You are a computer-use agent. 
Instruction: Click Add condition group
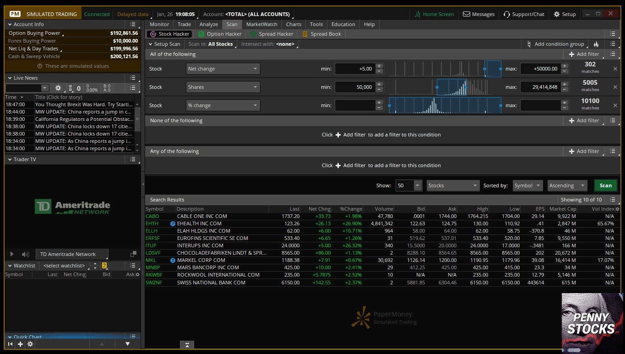click(x=555, y=44)
